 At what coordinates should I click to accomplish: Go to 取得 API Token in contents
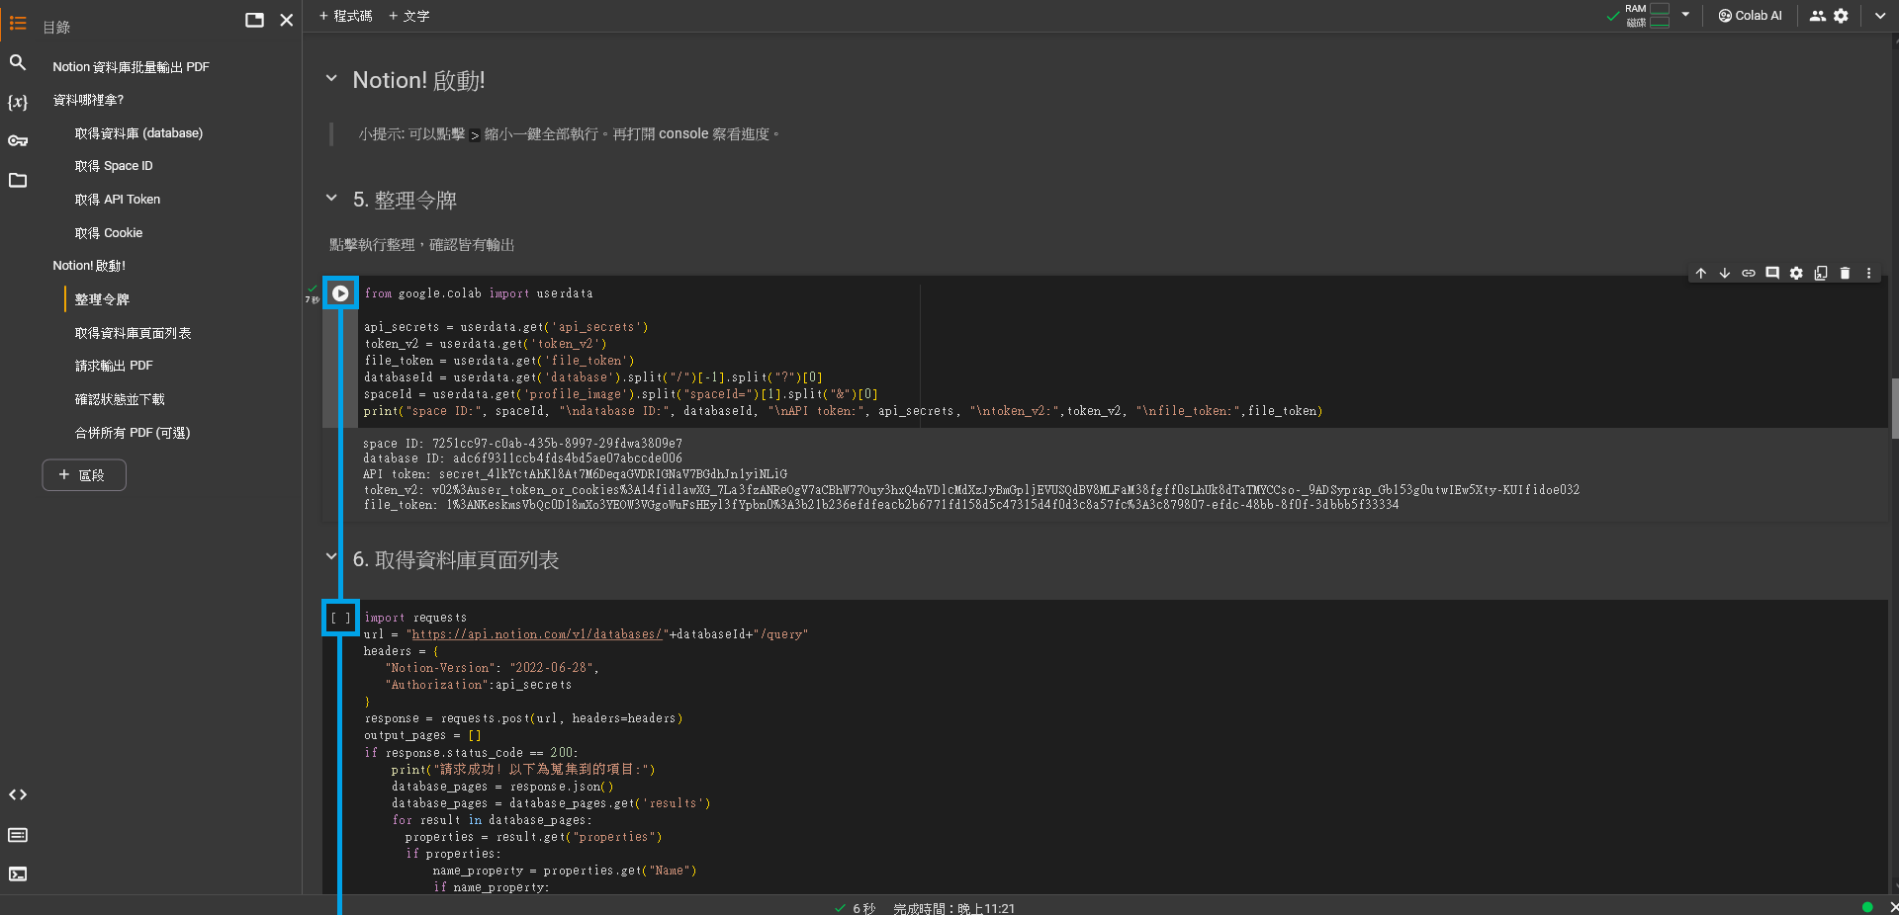click(118, 200)
